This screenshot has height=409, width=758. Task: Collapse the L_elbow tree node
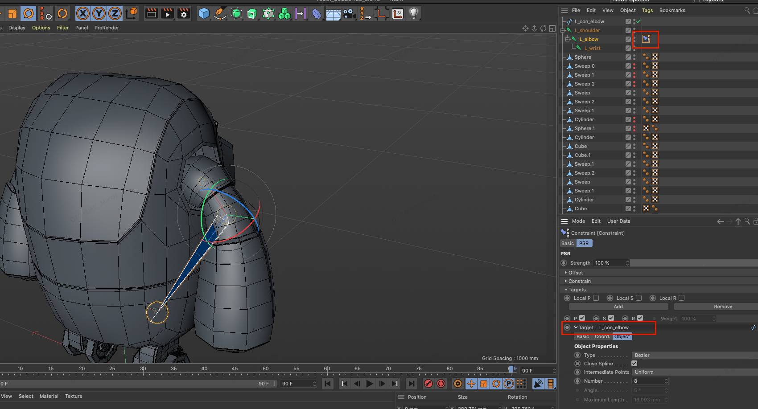[568, 39]
